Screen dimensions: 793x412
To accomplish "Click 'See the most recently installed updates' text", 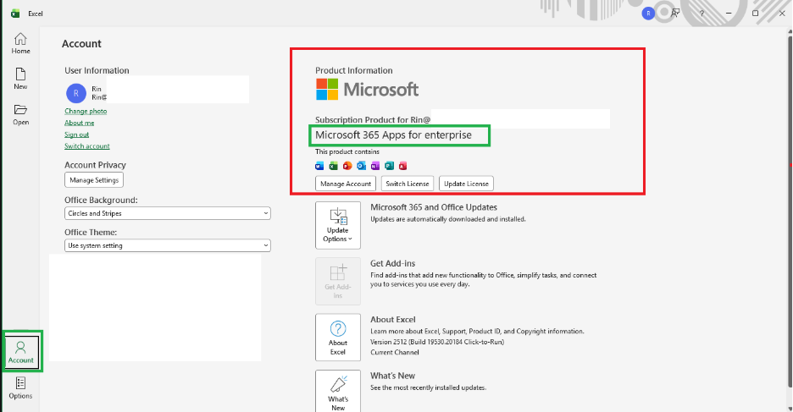I will click(x=429, y=387).
